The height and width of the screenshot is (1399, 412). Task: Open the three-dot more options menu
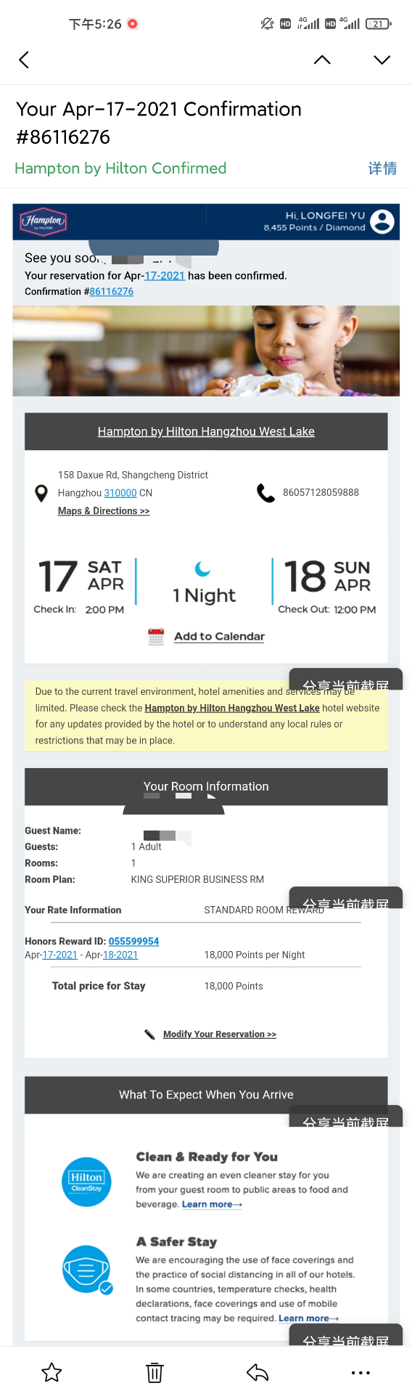click(360, 1372)
